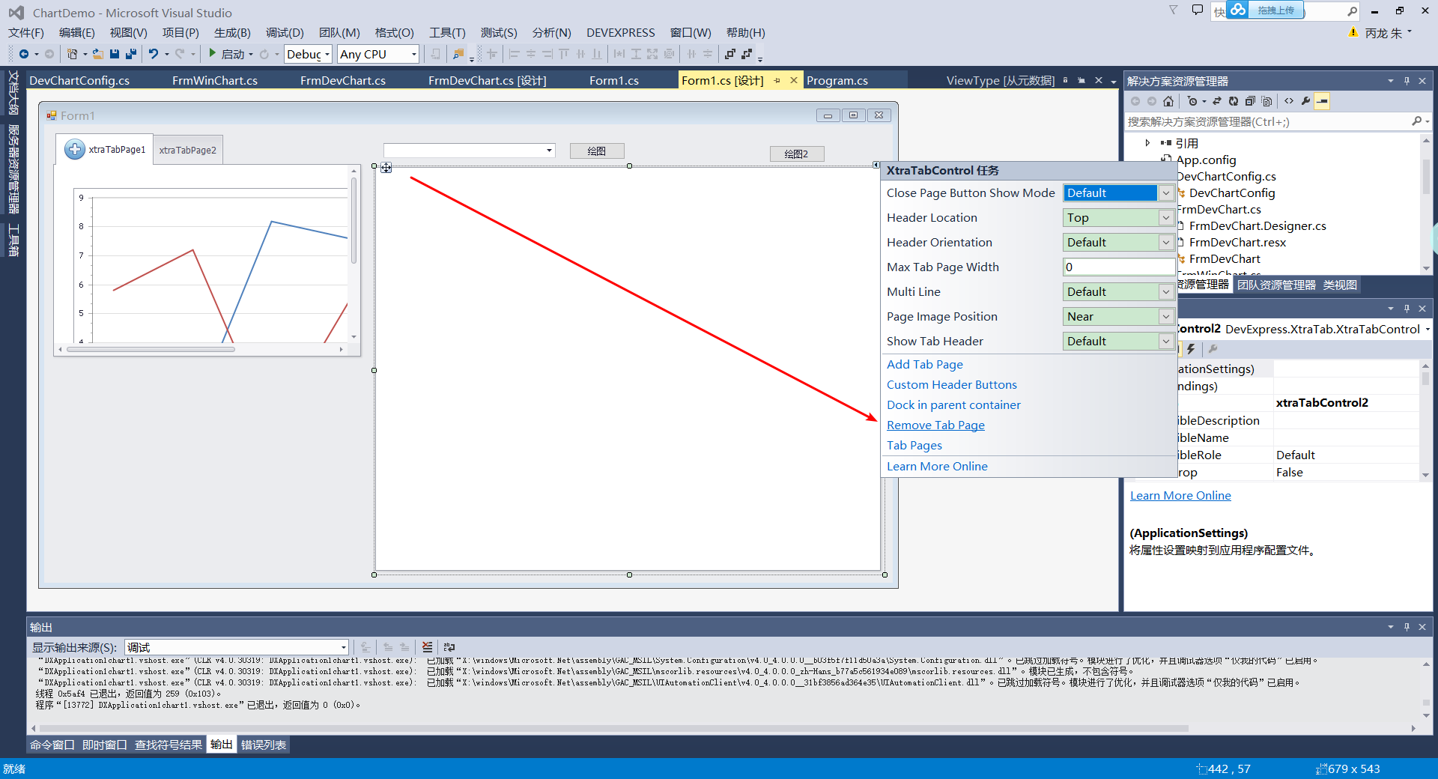Viewport: 1438px width, 779px height.
Task: Click the Open File folder icon
Action: point(97,54)
